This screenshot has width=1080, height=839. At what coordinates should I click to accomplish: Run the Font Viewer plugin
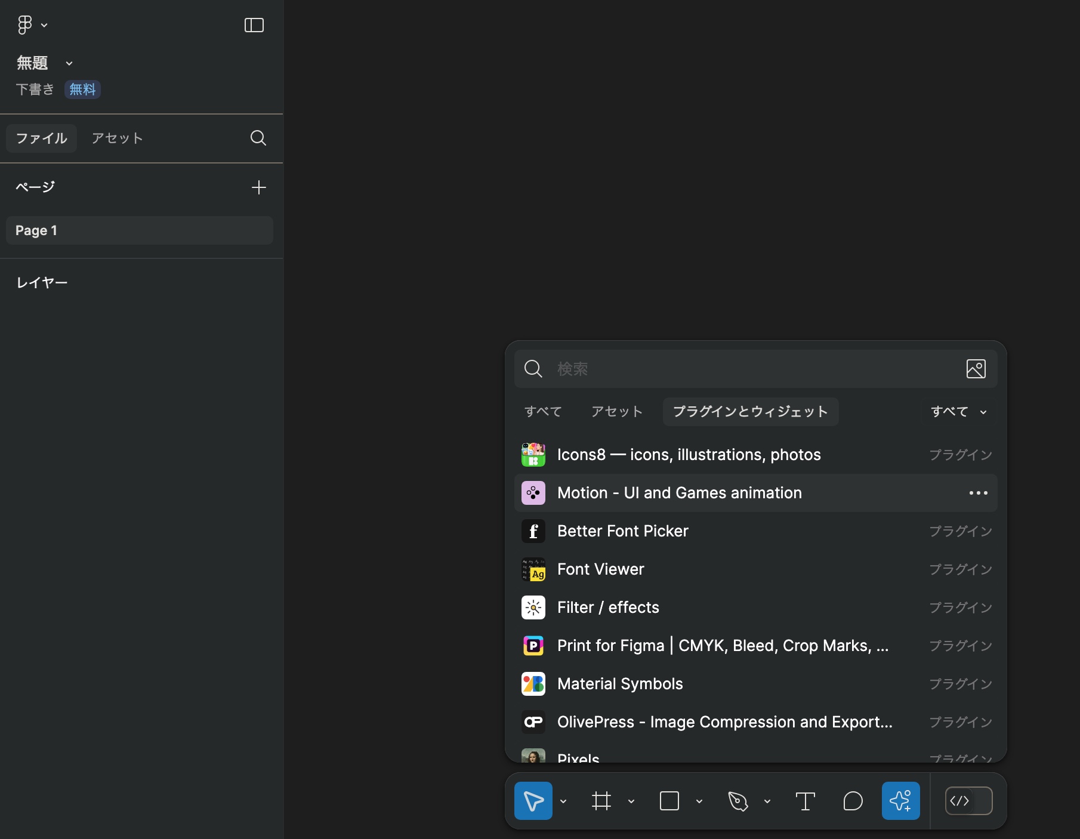[756, 569]
